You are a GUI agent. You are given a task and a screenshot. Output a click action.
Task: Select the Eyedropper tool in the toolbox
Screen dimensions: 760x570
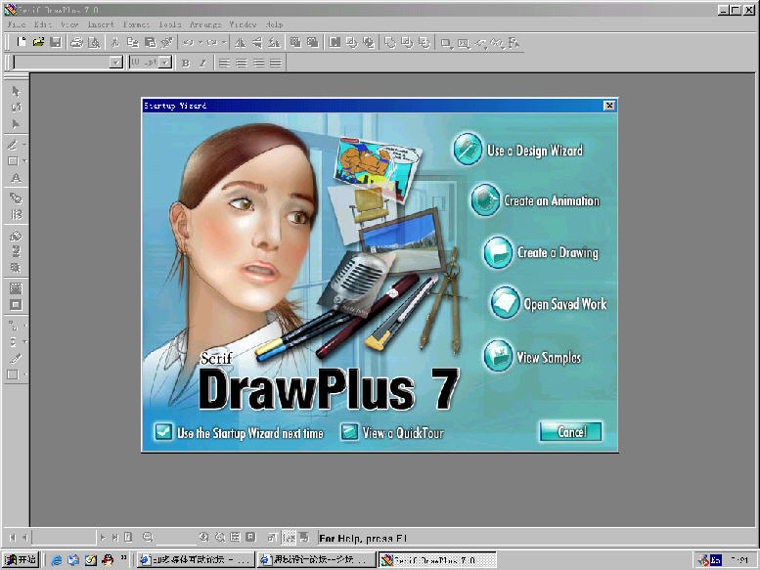(16, 359)
